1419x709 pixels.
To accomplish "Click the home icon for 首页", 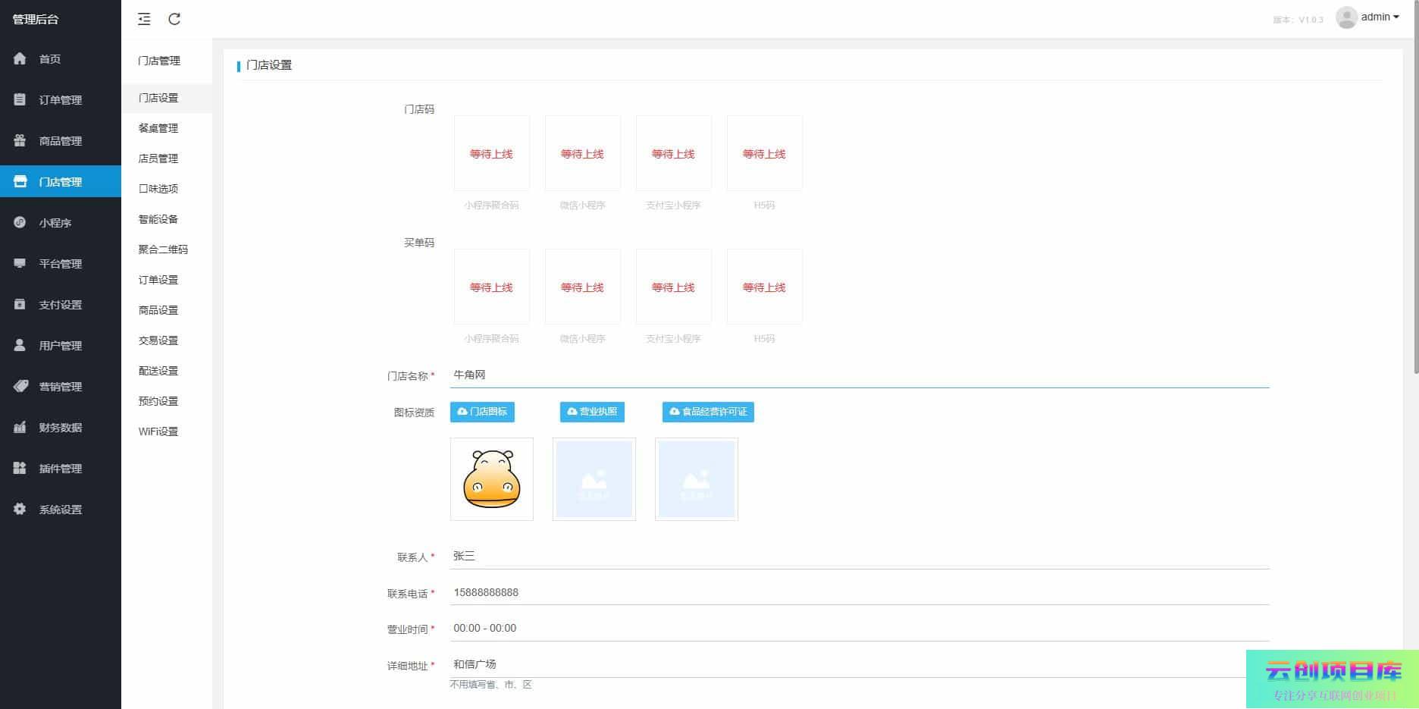I will [20, 59].
